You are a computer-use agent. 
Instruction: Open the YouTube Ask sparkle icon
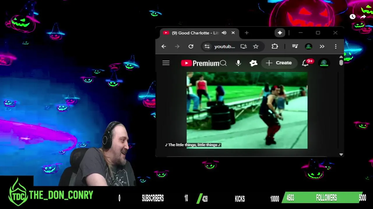pyautogui.click(x=254, y=63)
